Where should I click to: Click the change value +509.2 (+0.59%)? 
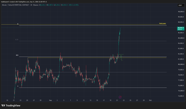pos(74,5)
